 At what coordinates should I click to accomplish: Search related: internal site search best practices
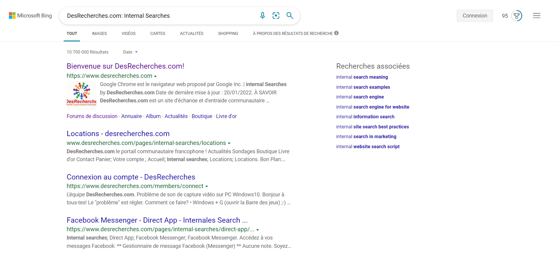[x=372, y=127]
